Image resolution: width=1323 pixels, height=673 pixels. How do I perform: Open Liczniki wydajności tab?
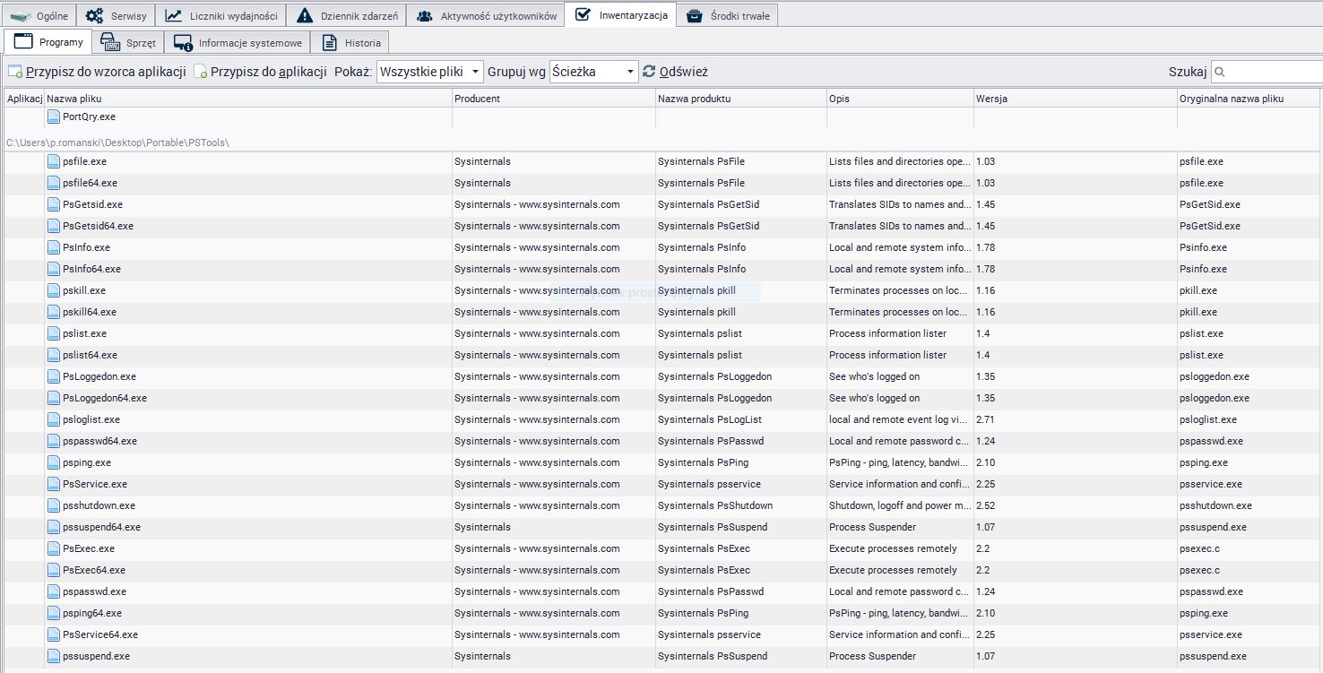click(x=220, y=15)
